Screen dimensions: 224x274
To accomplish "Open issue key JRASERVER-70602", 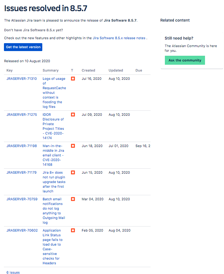I will (x=22, y=230).
